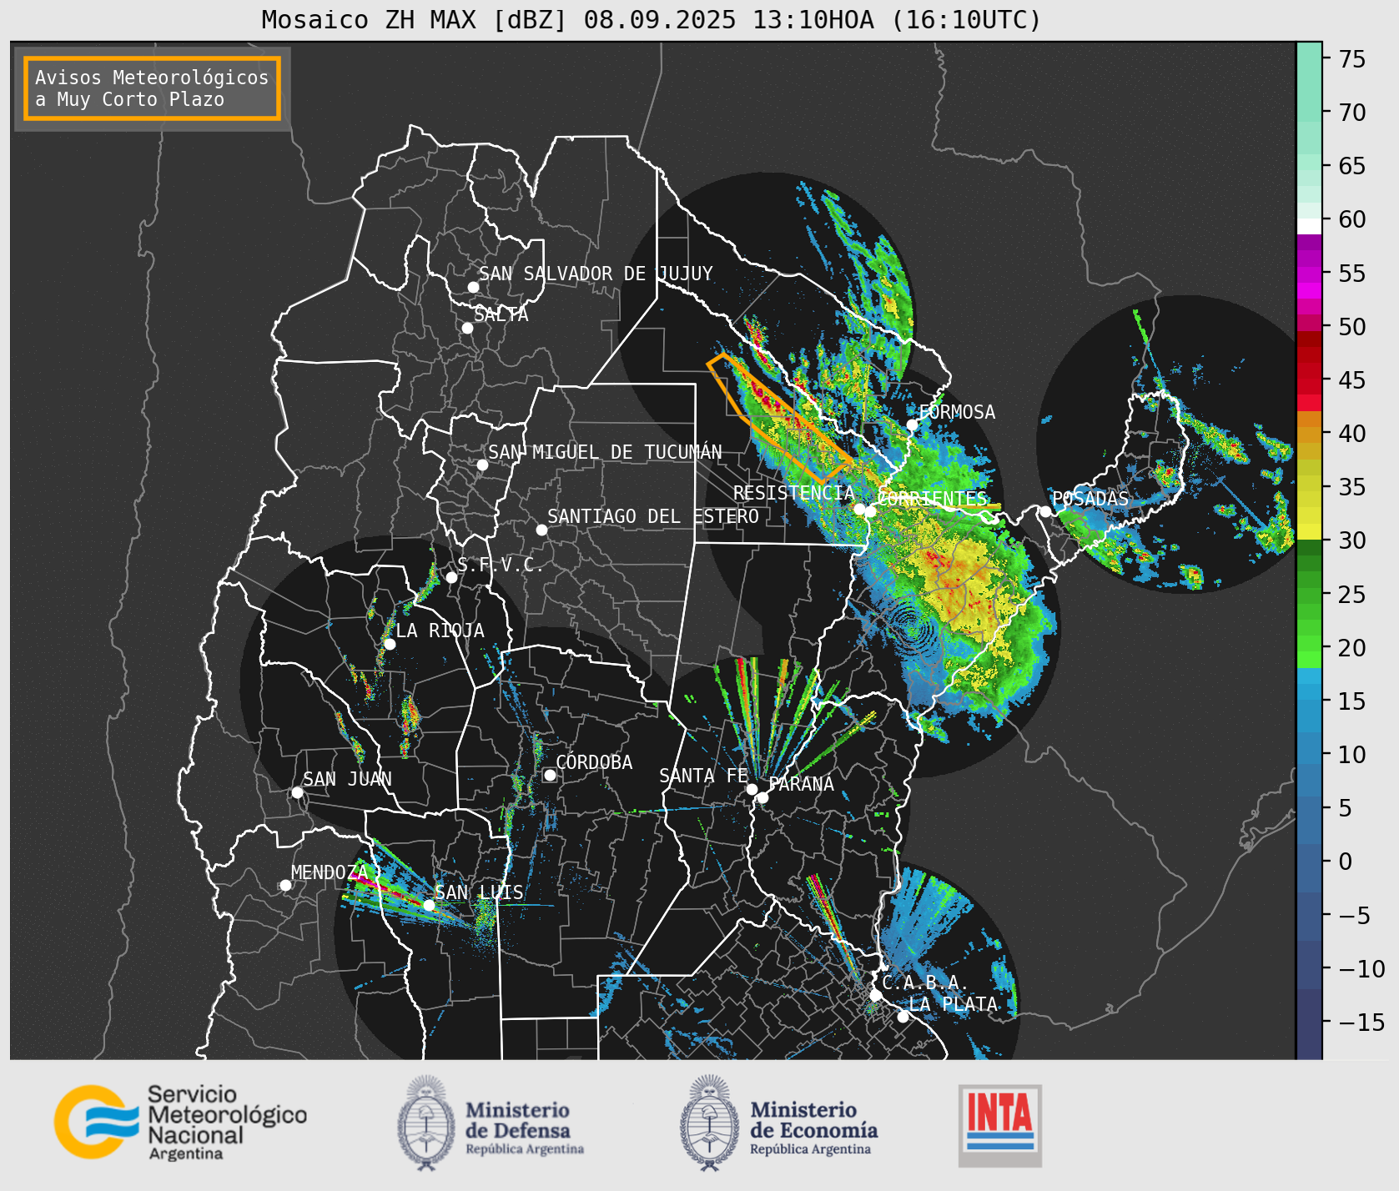Click the C.A.B.A. city marker dot
Image resolution: width=1399 pixels, height=1191 pixels.
pyautogui.click(x=875, y=995)
